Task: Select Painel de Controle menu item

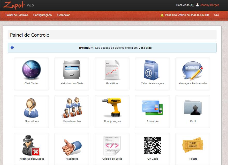Action: [17, 15]
